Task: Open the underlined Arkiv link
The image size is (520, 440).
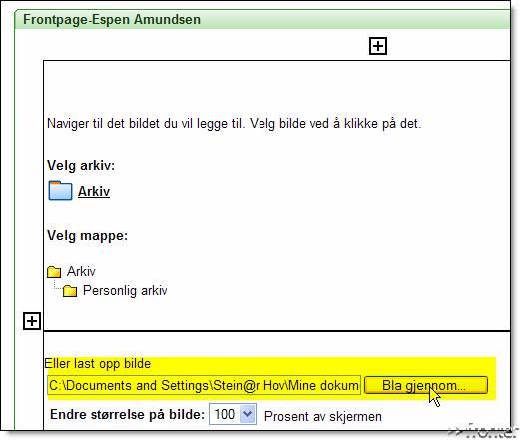Action: pyautogui.click(x=94, y=191)
